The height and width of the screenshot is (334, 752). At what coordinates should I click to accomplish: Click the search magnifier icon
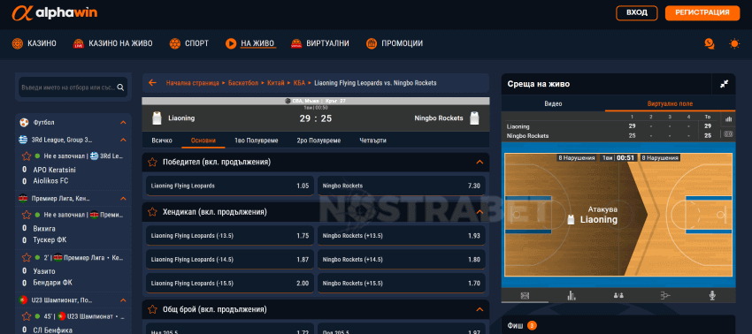(x=120, y=87)
